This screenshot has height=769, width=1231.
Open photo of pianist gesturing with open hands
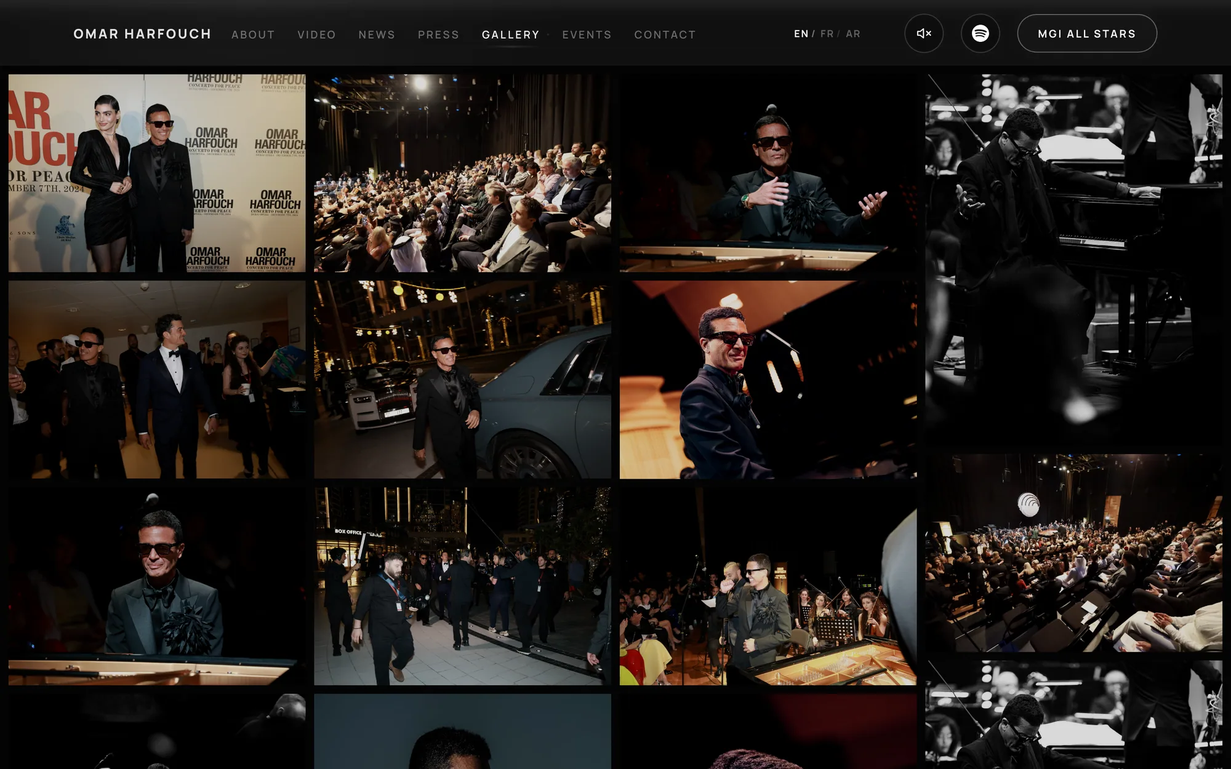click(768, 173)
